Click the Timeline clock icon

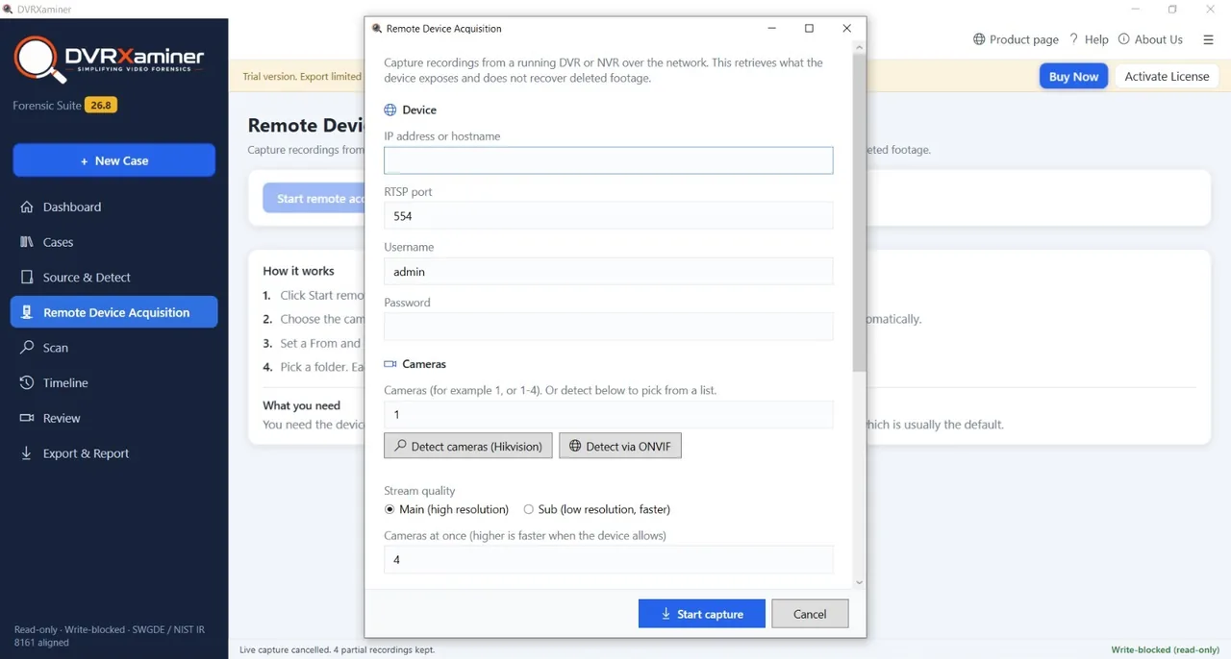coord(27,382)
